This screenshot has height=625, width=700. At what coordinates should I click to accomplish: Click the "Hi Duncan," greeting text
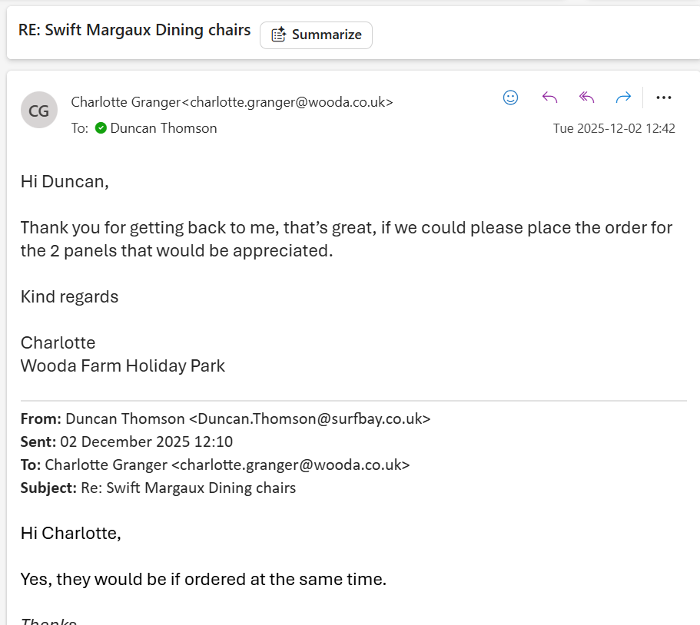[x=65, y=182]
